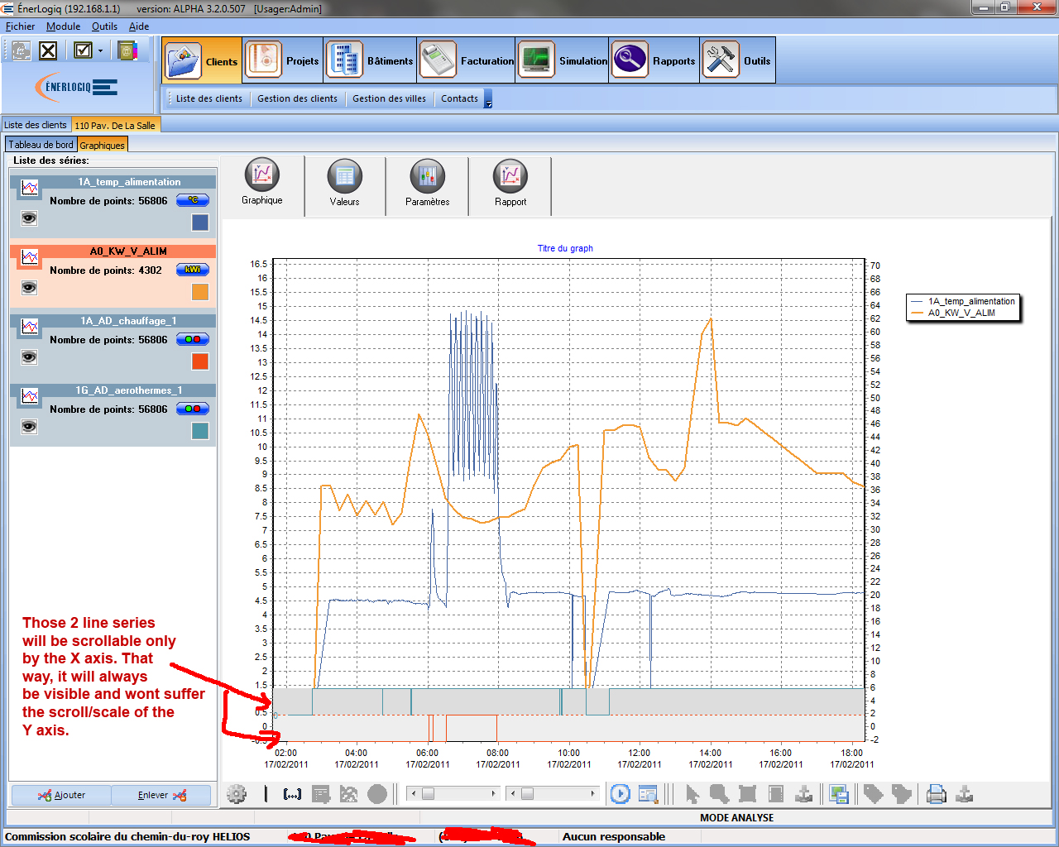
Task: Click orange color swatch of A0_KW_V_ALIM
Action: point(200,292)
